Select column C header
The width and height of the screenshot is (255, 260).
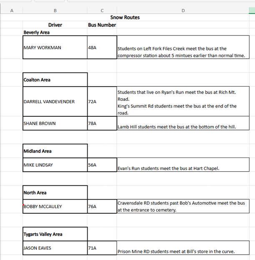coord(102,10)
